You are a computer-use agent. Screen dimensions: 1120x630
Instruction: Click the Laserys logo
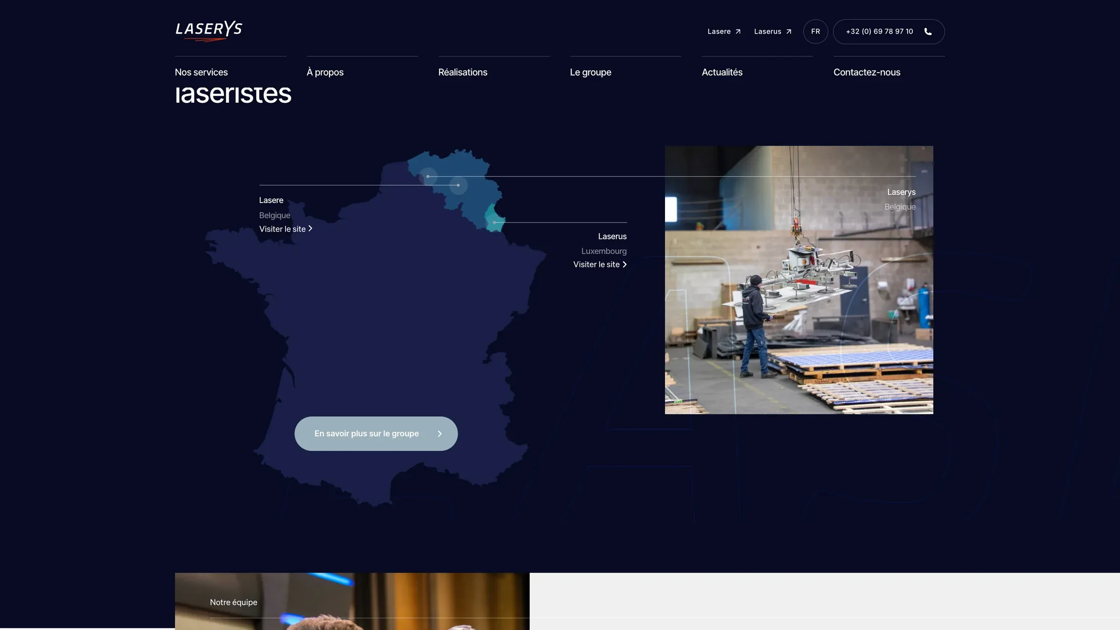[x=209, y=31]
